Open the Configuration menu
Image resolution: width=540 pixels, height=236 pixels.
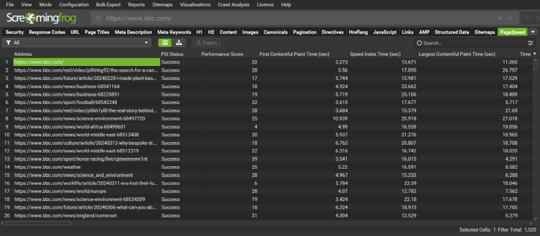tap(74, 5)
